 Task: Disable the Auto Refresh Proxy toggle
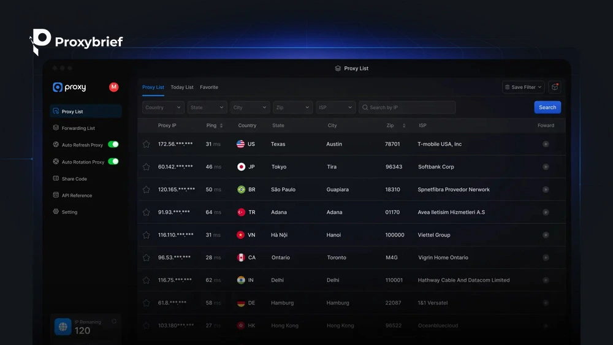pyautogui.click(x=113, y=145)
